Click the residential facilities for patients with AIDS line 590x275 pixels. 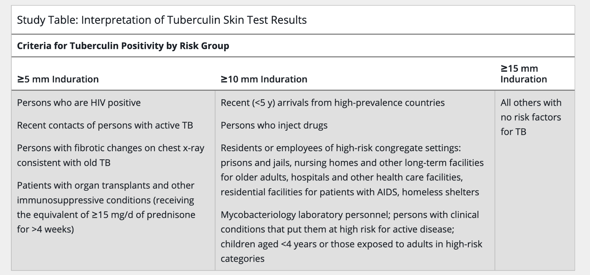(x=350, y=192)
